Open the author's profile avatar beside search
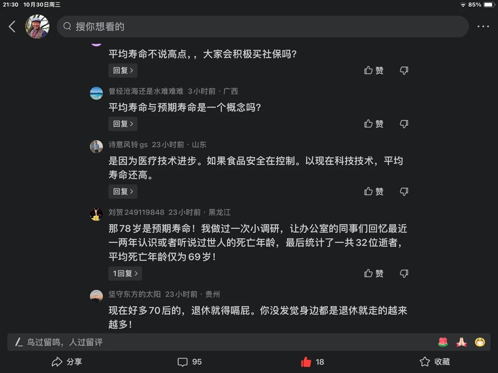This screenshot has height=373, width=498. tap(37, 26)
